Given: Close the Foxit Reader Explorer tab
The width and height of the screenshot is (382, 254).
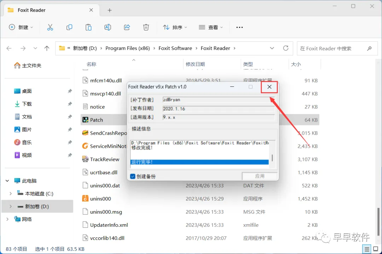Looking at the screenshot, I should click(91, 10).
